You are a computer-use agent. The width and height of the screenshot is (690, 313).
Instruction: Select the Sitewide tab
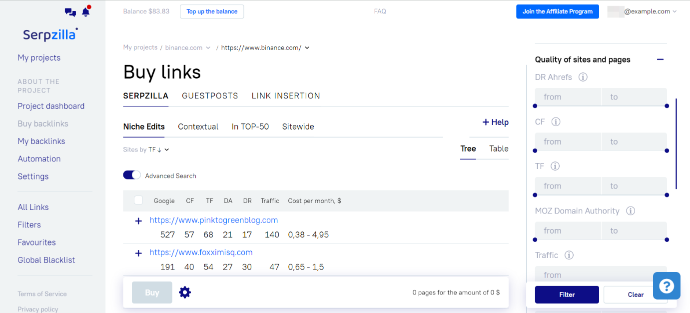(x=298, y=126)
